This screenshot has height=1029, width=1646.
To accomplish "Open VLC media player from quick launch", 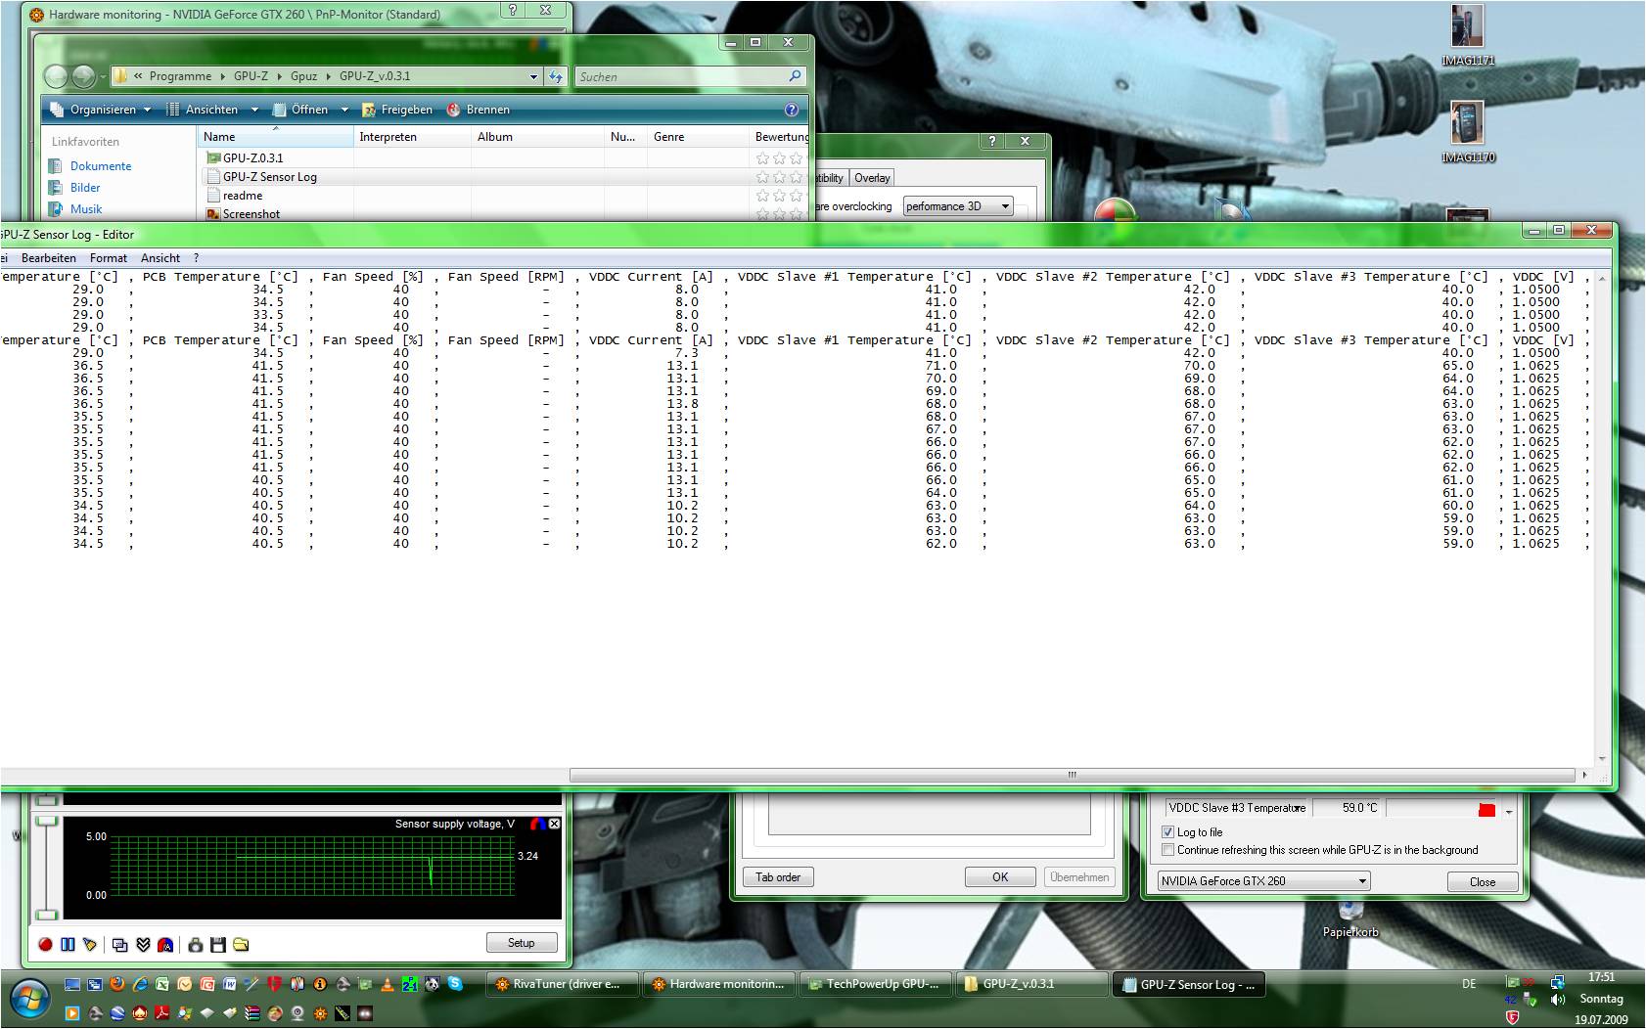I will point(388,984).
